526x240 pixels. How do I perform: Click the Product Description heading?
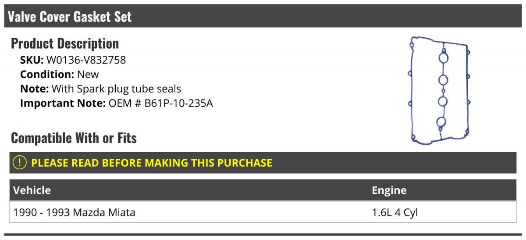coord(65,43)
